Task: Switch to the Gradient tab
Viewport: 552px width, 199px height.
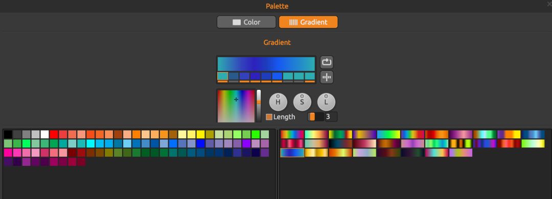Action: (308, 22)
